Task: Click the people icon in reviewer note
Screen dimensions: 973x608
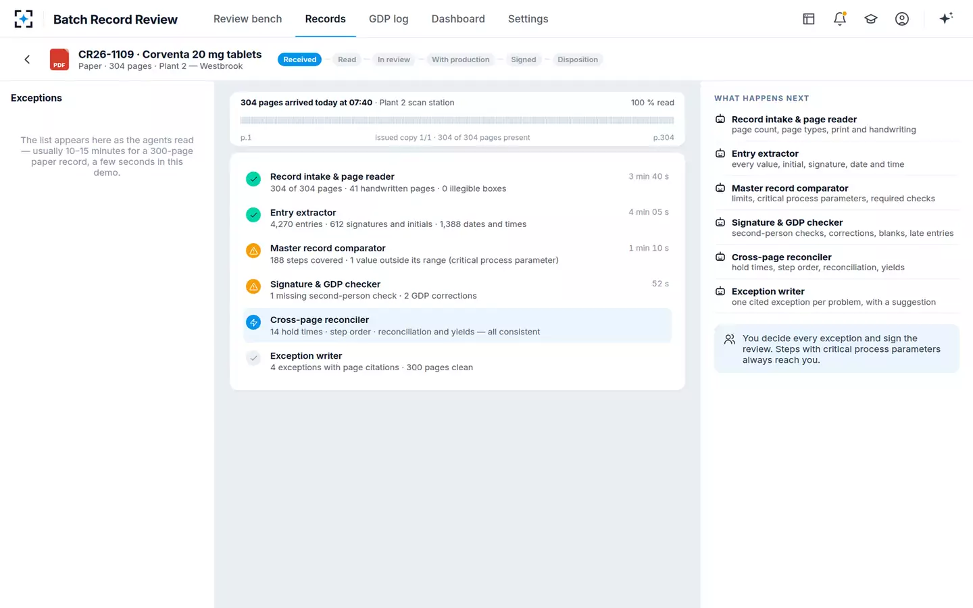Action: coord(730,339)
